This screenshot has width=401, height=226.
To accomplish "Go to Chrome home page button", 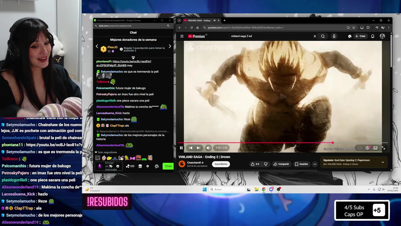I will 197,28.
